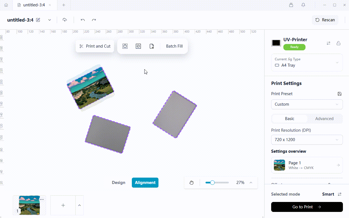
Task: Redo the last action
Action: [94, 20]
